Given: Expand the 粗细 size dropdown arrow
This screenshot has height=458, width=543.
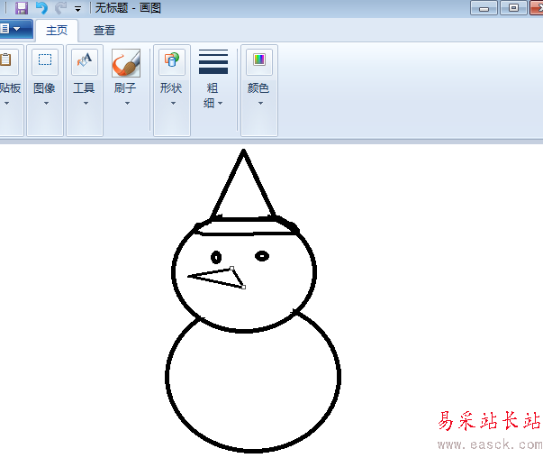Looking at the screenshot, I should click(221, 104).
